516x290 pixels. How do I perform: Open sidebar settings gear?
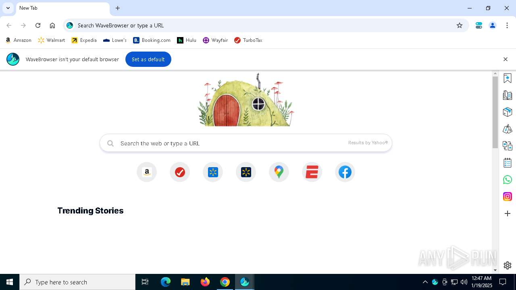(508, 265)
